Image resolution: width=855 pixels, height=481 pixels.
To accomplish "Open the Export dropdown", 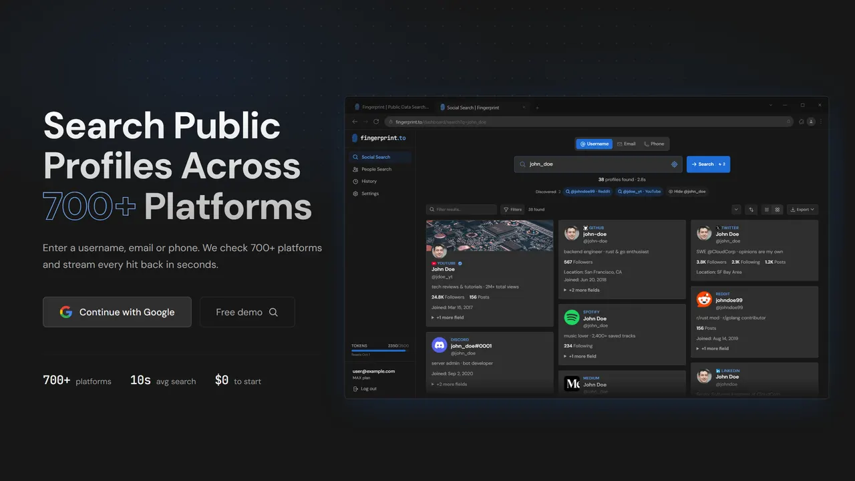I will click(802, 210).
